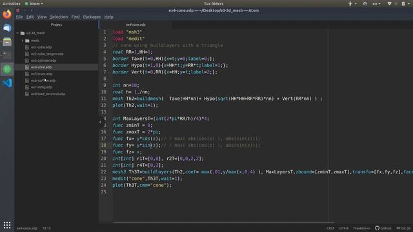Image resolution: width=413 pixels, height=232 pixels.
Task: Click the file icon beside ex1-cube.edp
Action: pyautogui.click(x=27, y=47)
